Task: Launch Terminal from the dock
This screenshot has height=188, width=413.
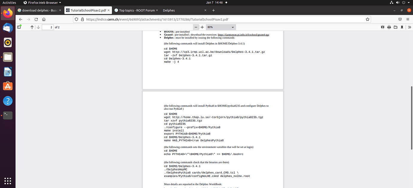Action: (x=8, y=115)
